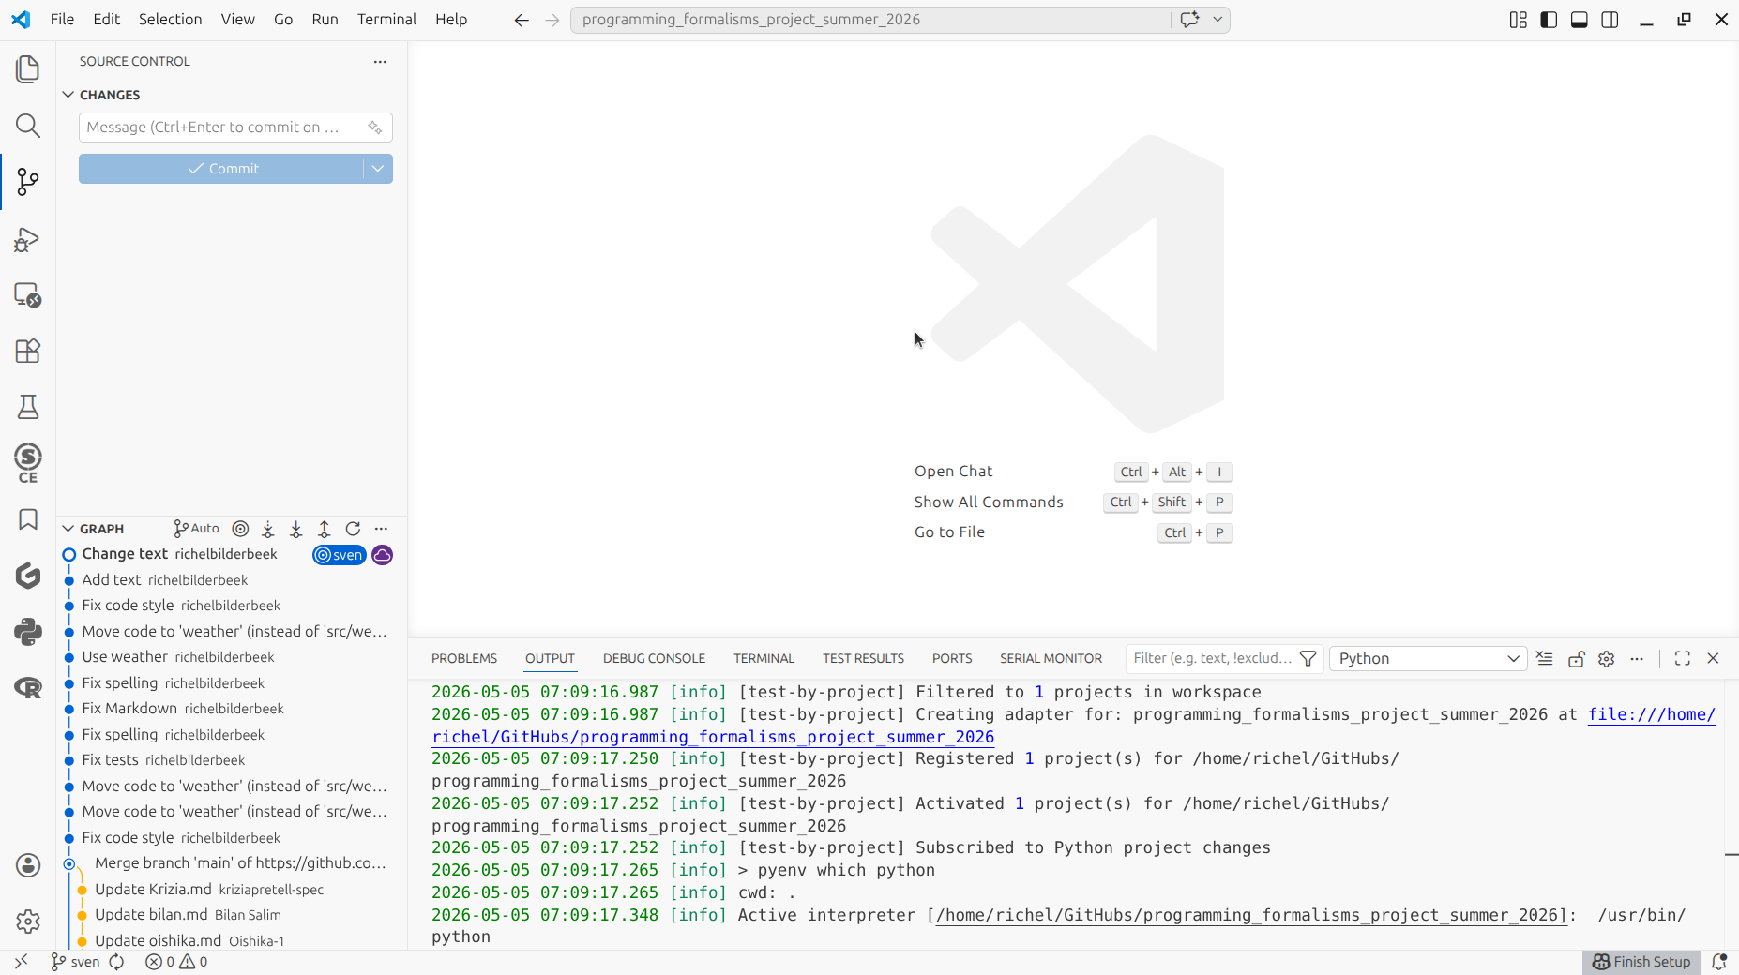Open the File menu
This screenshot has height=975, width=1739.
(x=62, y=20)
